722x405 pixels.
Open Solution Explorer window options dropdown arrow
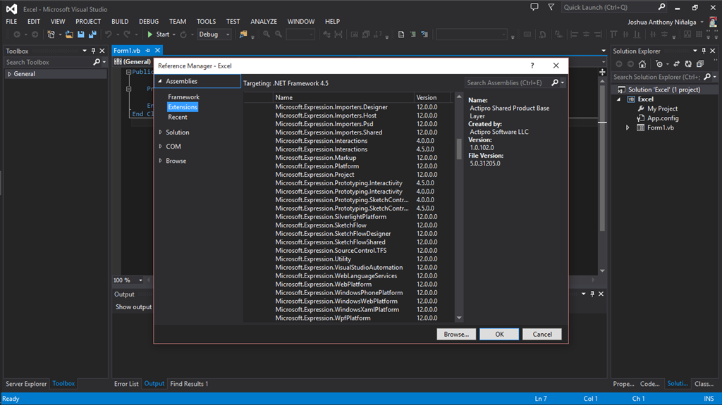695,51
